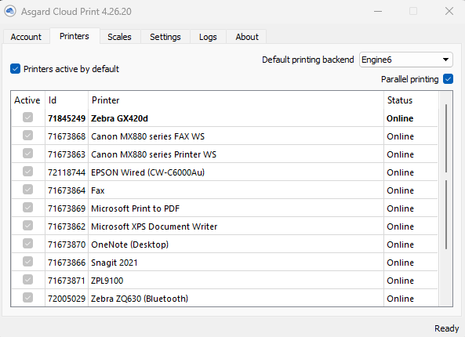
Task: Toggle Active checkbox for OneNote (Desktop)
Action: click(28, 244)
